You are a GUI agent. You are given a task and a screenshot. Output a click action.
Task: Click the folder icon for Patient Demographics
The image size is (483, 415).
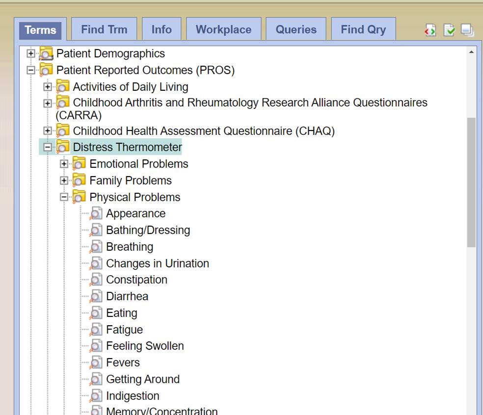tap(46, 53)
